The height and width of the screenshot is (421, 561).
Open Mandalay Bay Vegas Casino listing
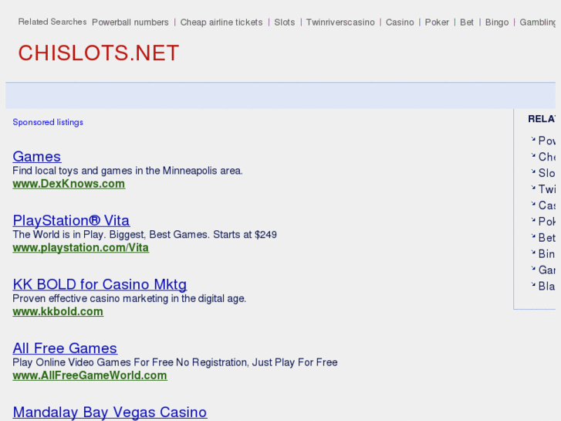110,412
